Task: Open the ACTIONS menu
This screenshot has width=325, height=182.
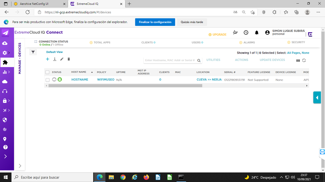Action: pos(241,60)
